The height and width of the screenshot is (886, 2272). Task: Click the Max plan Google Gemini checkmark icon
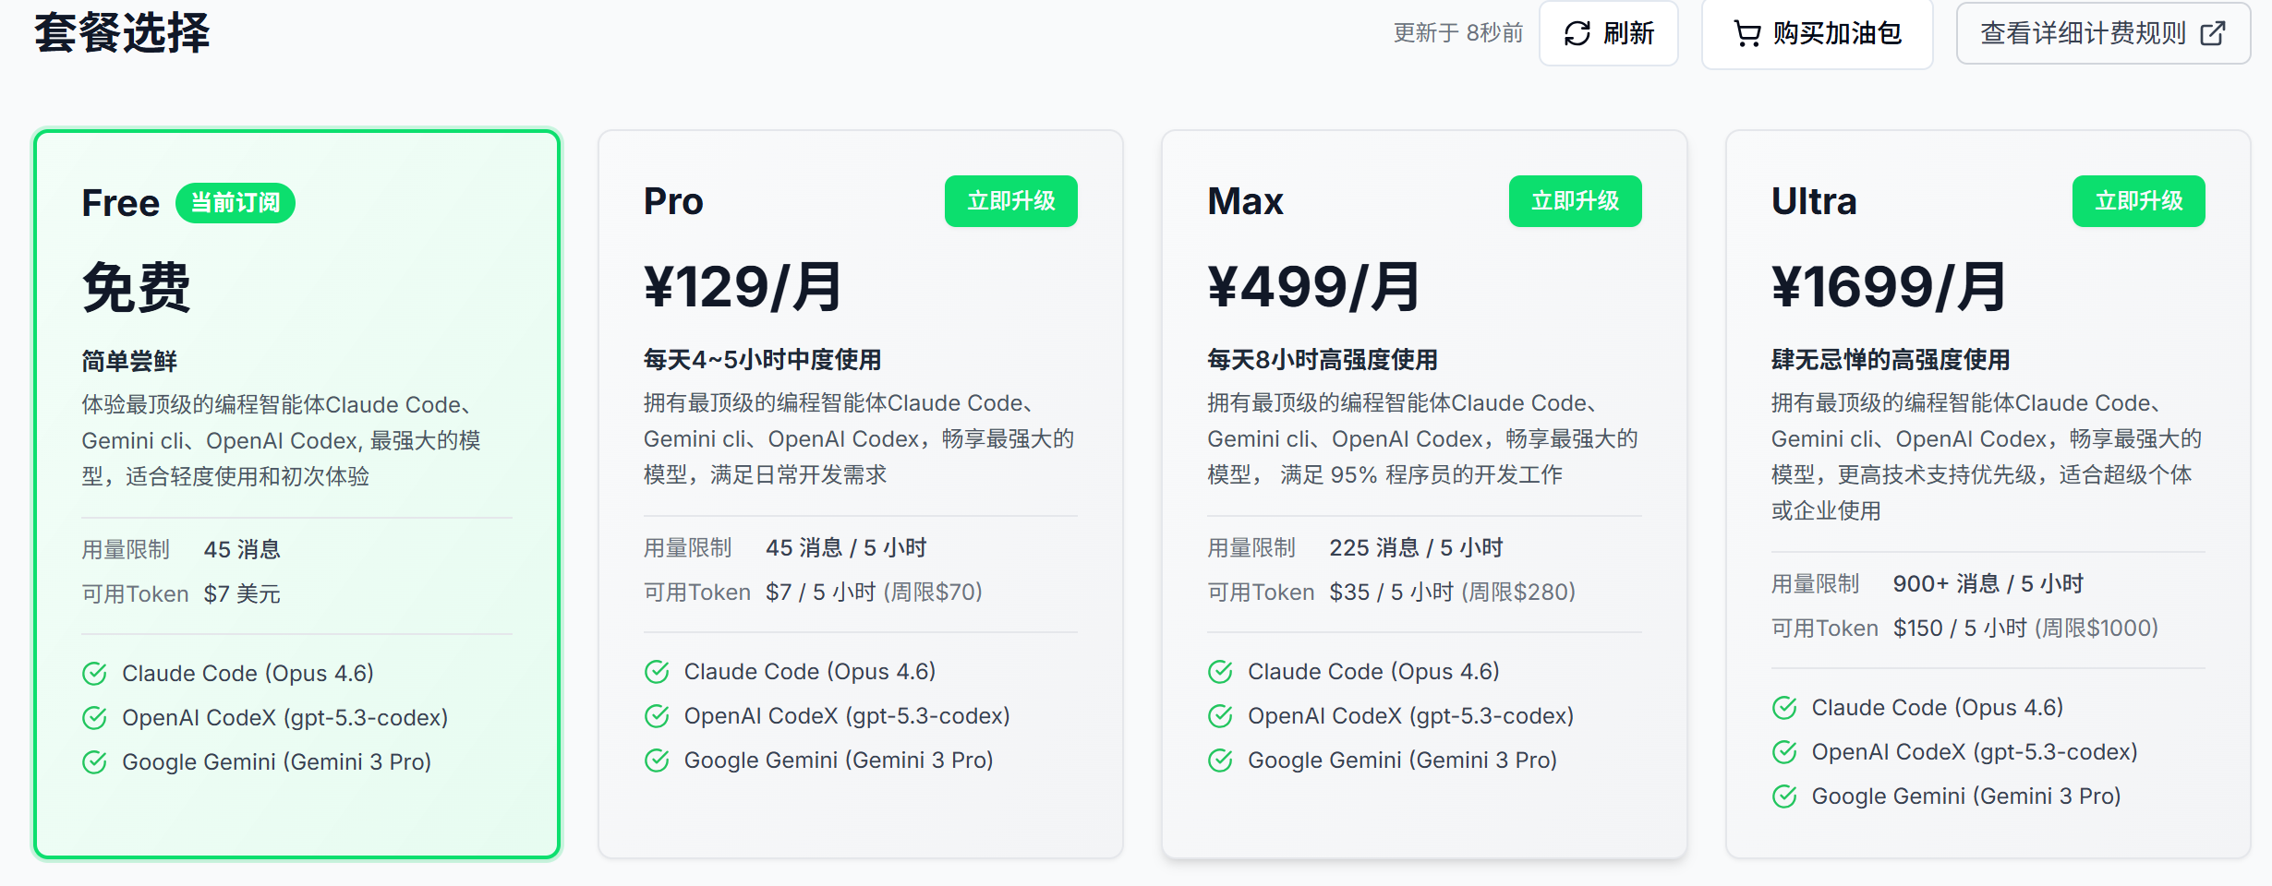(1220, 760)
